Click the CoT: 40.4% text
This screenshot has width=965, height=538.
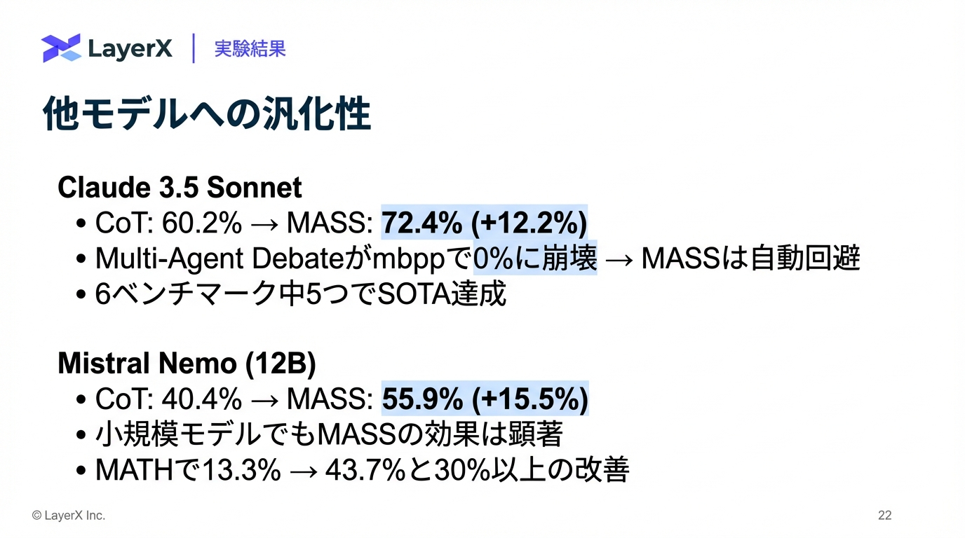pos(168,399)
